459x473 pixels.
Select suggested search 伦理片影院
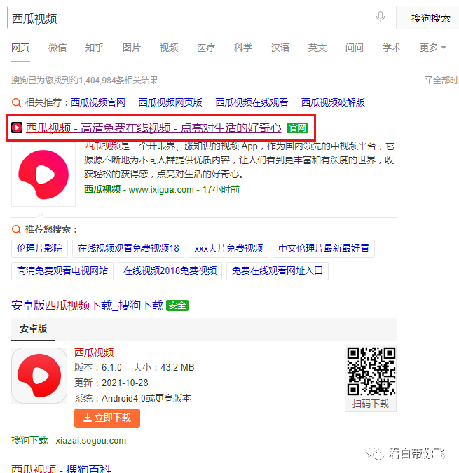pyautogui.click(x=39, y=249)
